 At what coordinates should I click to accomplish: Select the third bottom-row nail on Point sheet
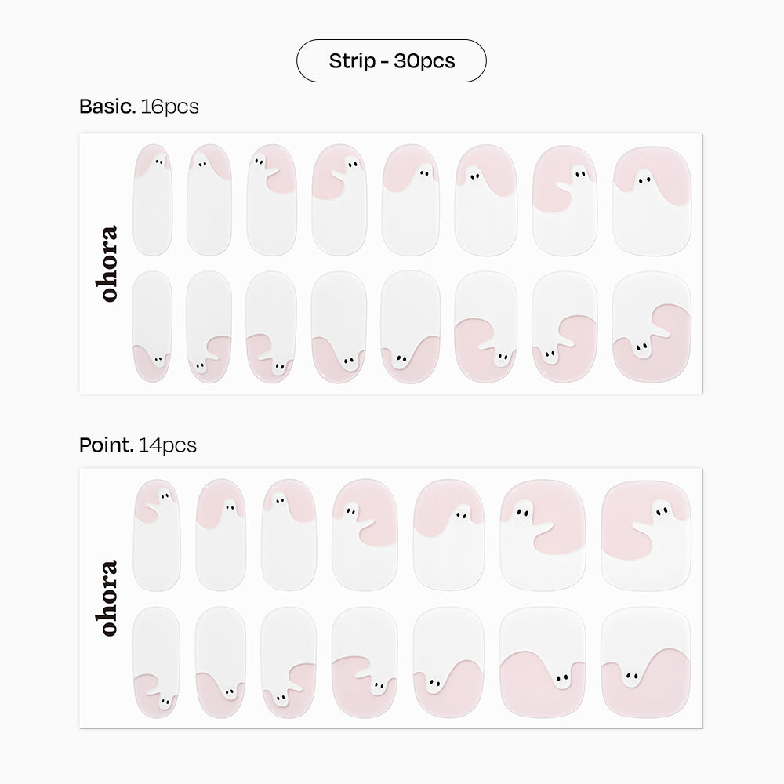pyautogui.click(x=288, y=660)
